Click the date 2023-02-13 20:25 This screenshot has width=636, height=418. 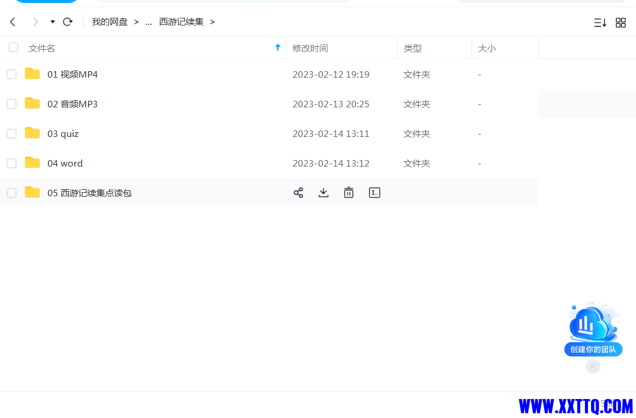(x=331, y=104)
